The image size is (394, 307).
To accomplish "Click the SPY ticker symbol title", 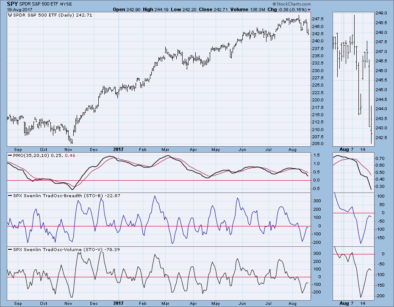I will click(12, 4).
